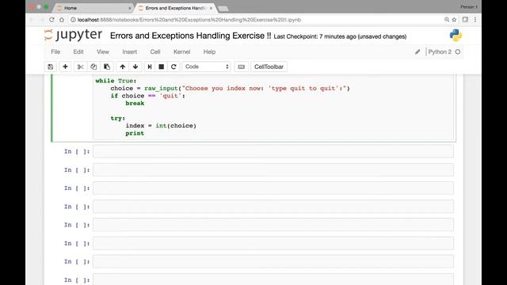This screenshot has height=285, width=507.
Task: Select the fifth empty code cell
Action: [273, 225]
